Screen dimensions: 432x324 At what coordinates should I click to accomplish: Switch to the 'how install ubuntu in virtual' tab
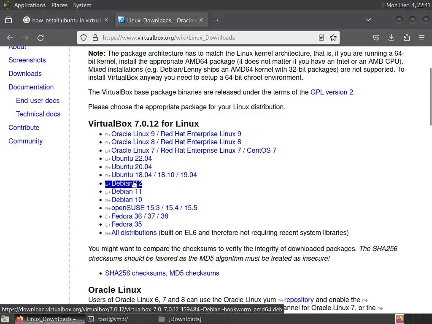point(66,20)
